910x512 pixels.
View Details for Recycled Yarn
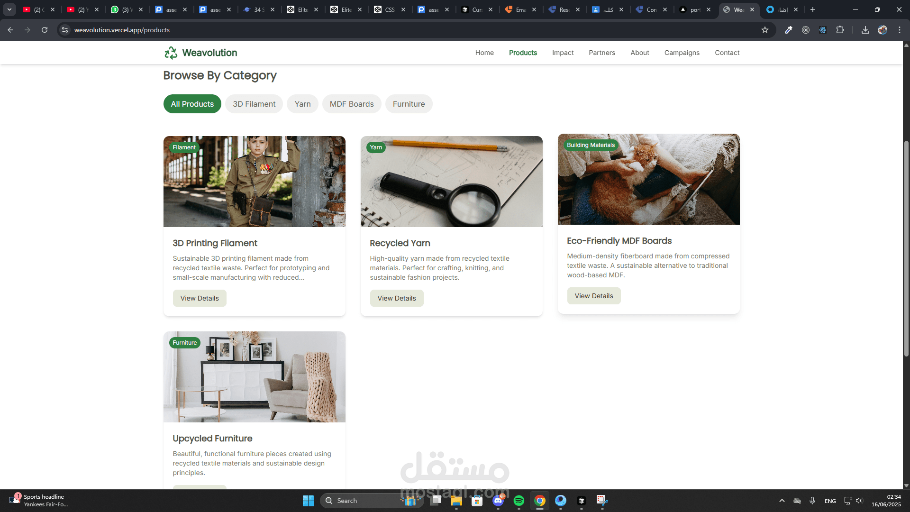(x=397, y=298)
